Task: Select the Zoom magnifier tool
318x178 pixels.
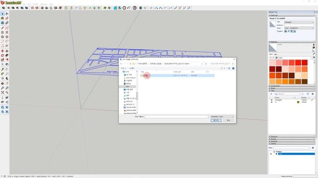Action: (2, 88)
